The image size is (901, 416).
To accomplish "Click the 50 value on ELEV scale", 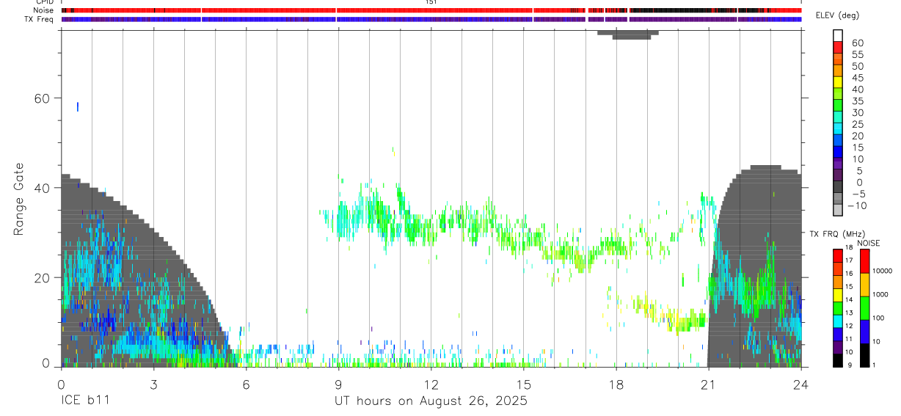I will click(x=857, y=67).
